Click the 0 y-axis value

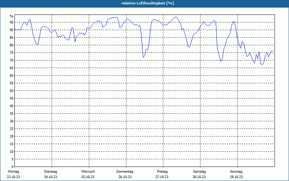pos(13,167)
